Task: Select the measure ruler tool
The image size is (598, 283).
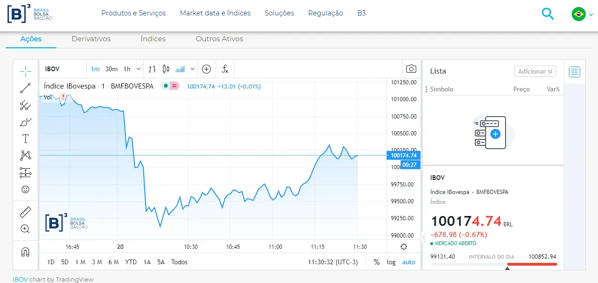Action: click(25, 211)
